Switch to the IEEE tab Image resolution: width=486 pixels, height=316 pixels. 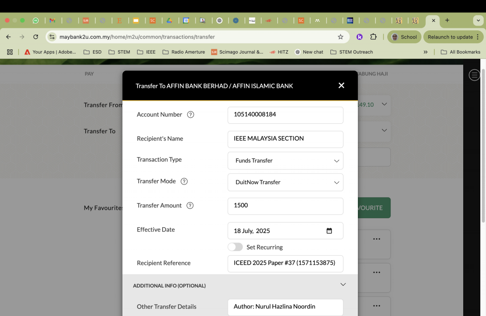click(x=350, y=20)
